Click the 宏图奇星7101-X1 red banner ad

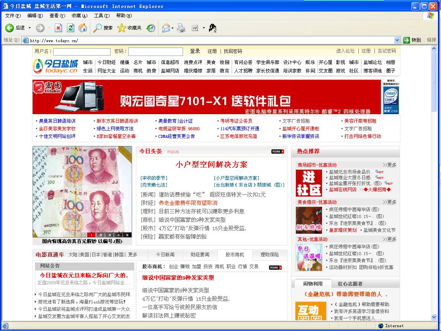(207, 97)
